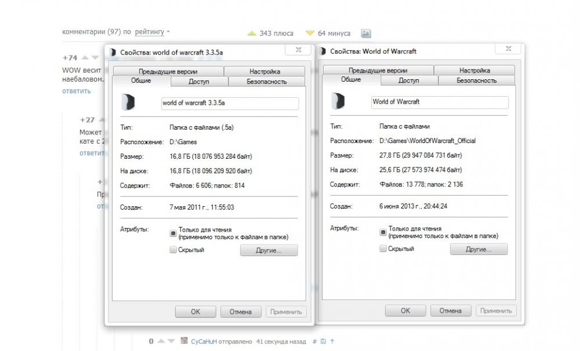This screenshot has width=580, height=351.
Task: Close the 'World of Warcraft' properties window
Action: (509, 49)
